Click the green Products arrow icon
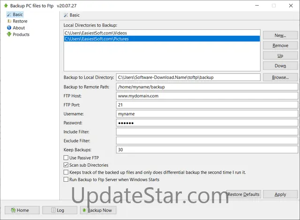 pos(9,34)
